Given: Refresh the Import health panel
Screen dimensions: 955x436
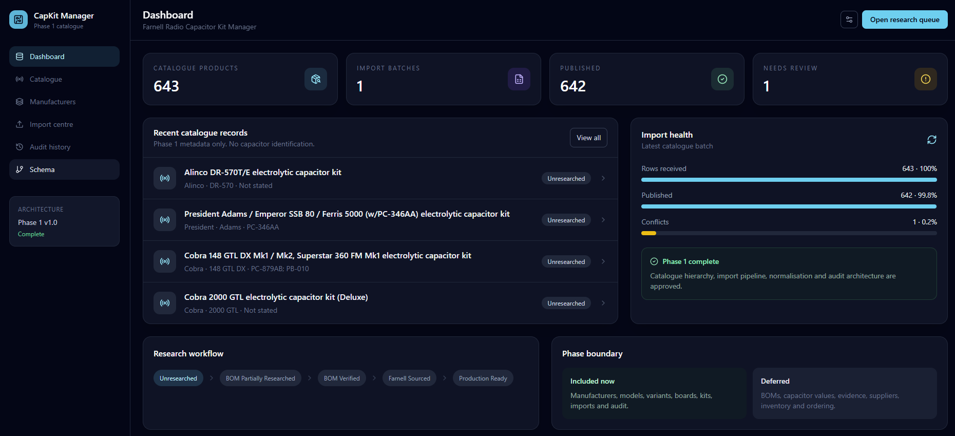Looking at the screenshot, I should (932, 140).
